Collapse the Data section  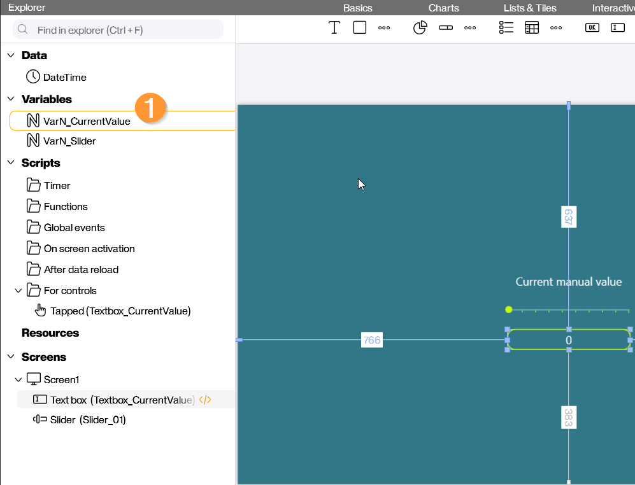click(x=11, y=55)
